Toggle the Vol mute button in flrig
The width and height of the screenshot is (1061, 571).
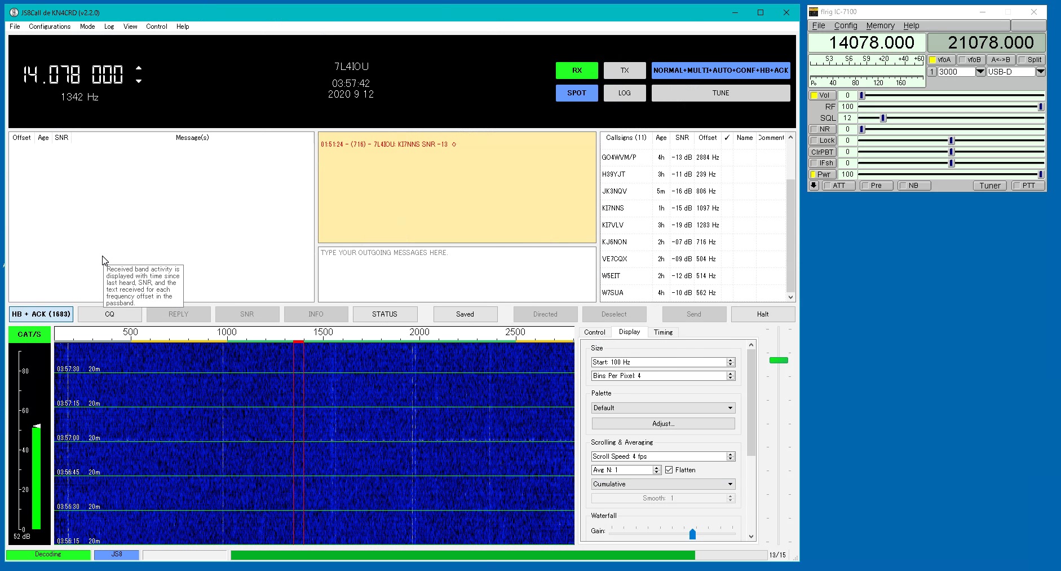[x=823, y=95]
